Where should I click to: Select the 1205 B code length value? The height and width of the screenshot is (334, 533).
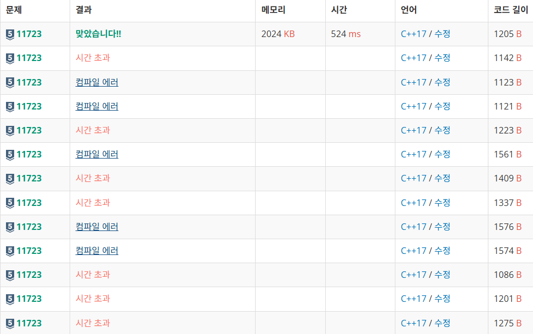point(507,34)
